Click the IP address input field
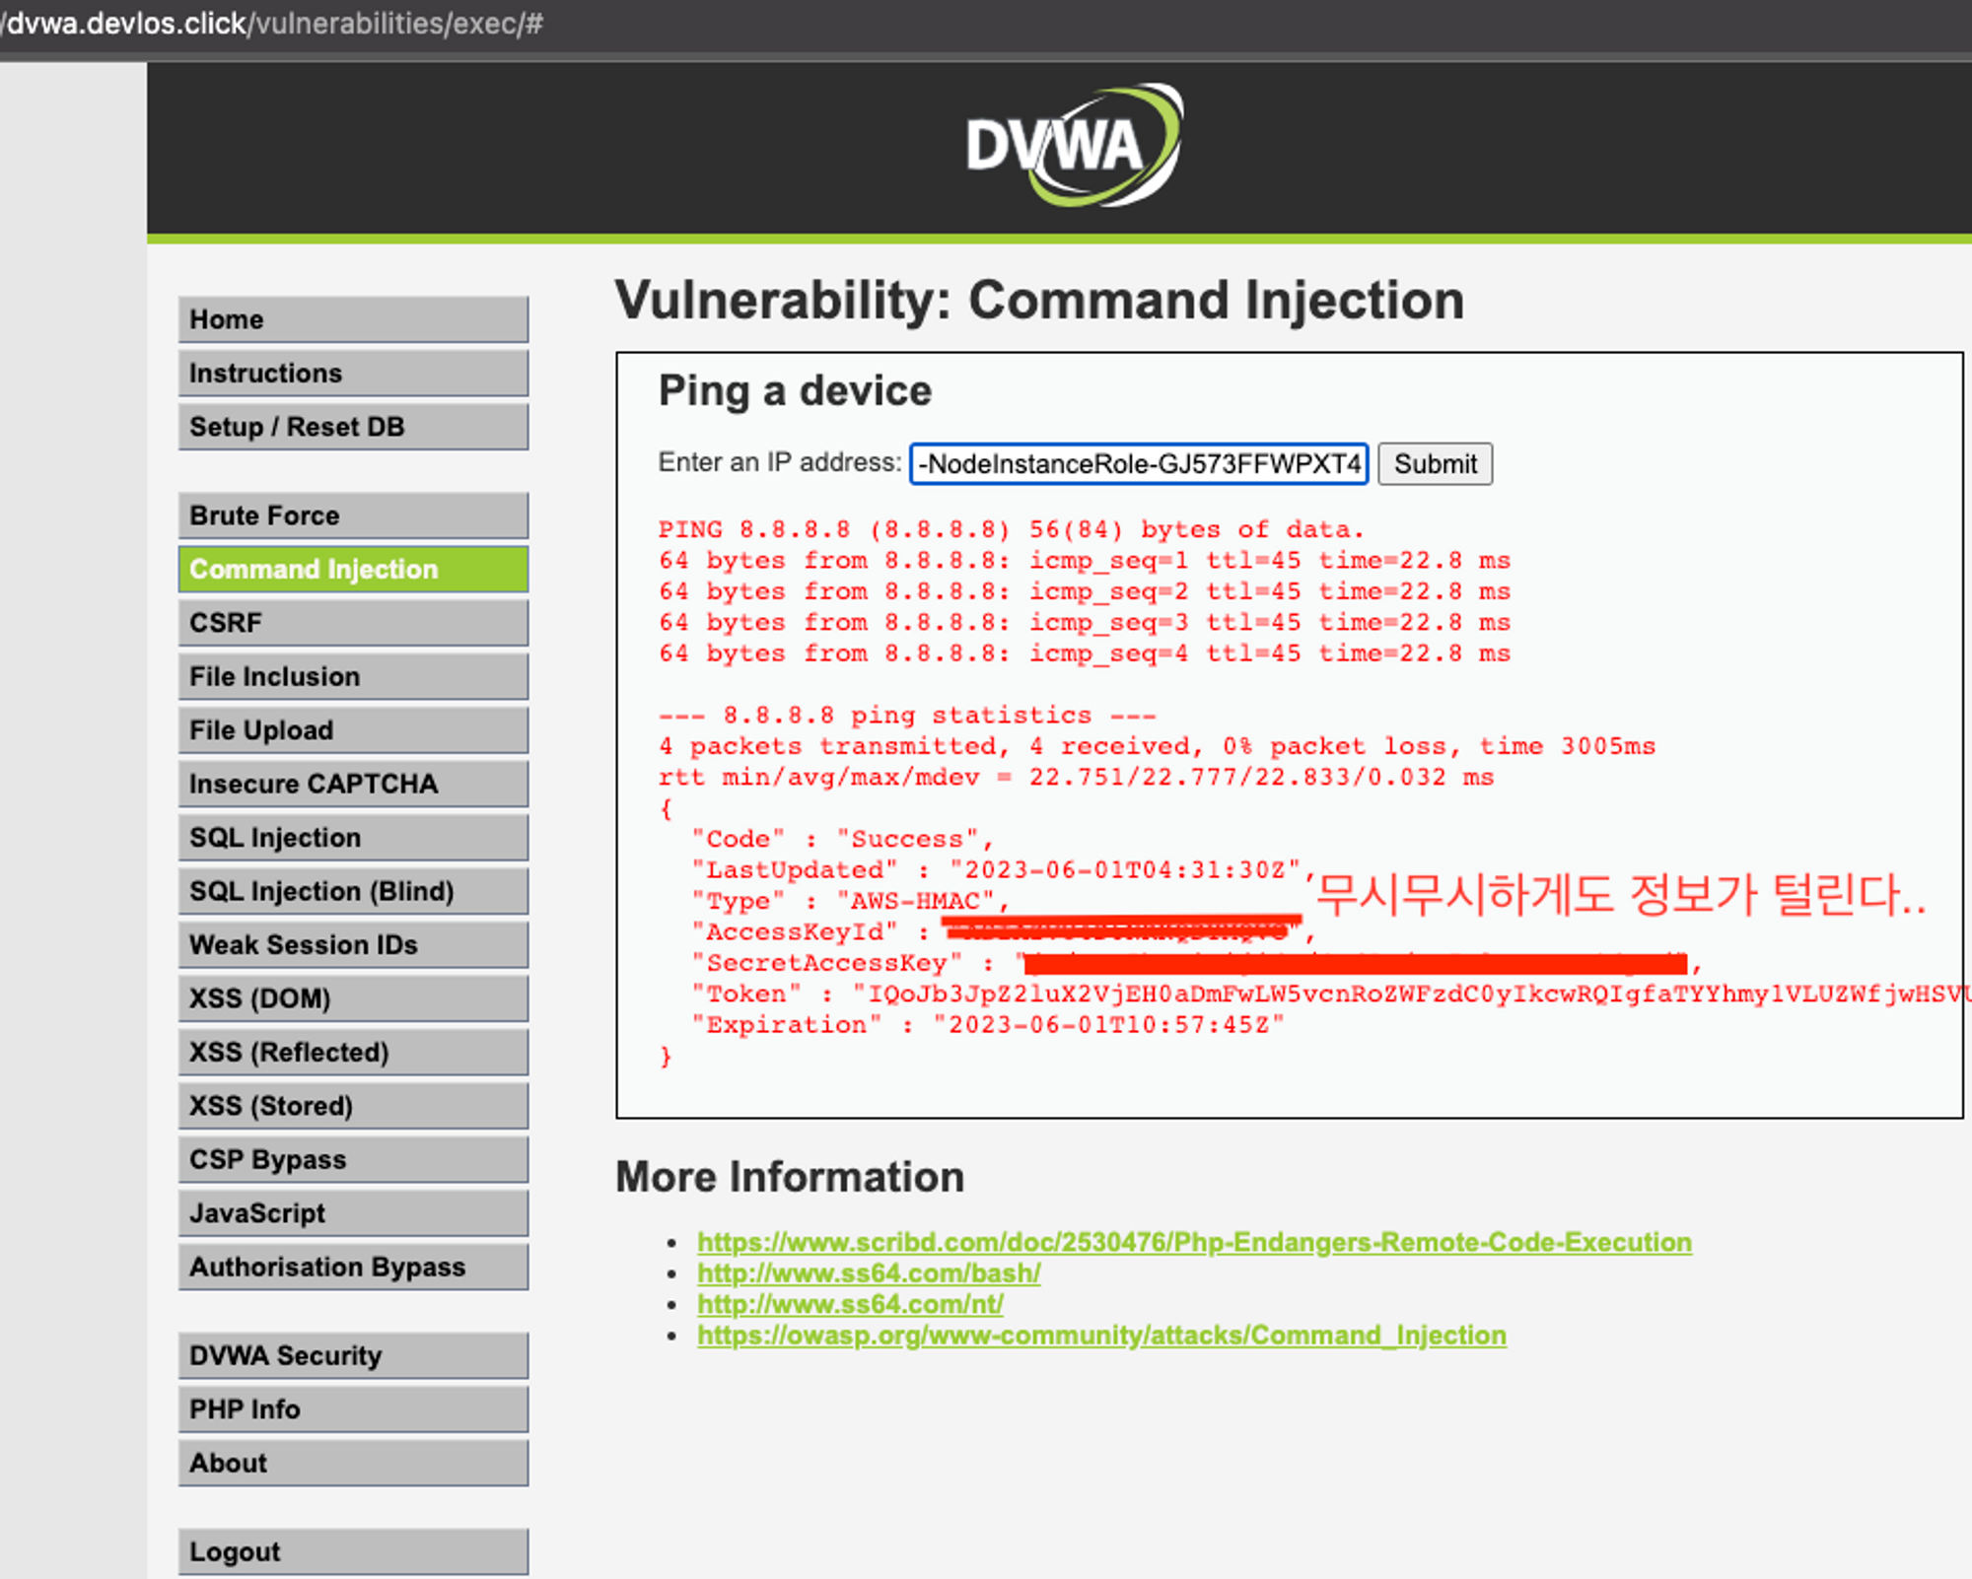The image size is (1972, 1579). click(1138, 464)
